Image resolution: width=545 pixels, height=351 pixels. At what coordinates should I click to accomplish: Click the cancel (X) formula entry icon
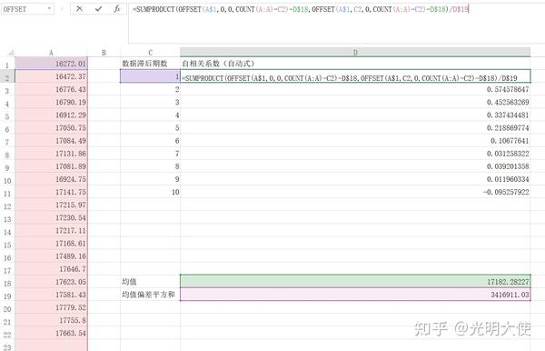click(x=79, y=9)
